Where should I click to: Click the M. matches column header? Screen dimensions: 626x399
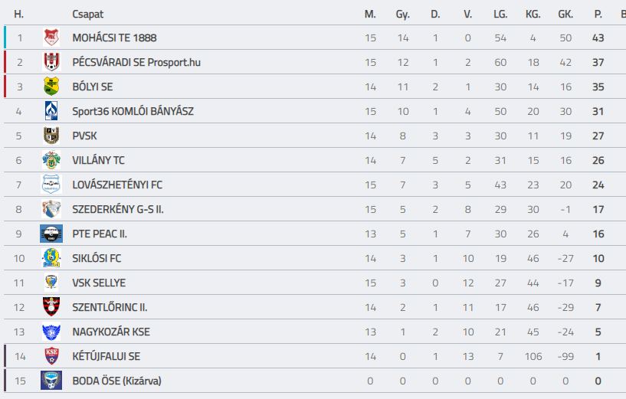pos(370,15)
